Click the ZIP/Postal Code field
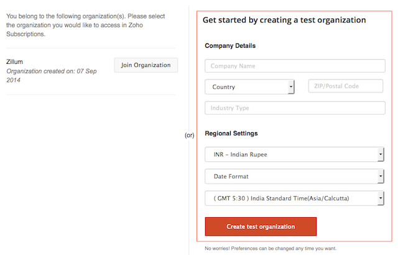 [x=345, y=86]
